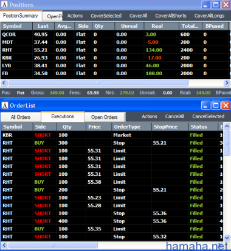Maximize the Positions window

coord(216,4)
